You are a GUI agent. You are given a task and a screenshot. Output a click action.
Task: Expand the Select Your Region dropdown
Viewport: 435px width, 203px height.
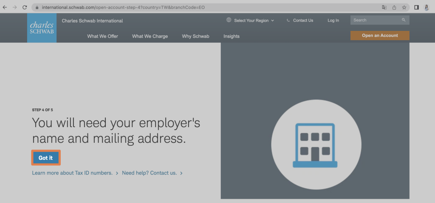tap(254, 20)
